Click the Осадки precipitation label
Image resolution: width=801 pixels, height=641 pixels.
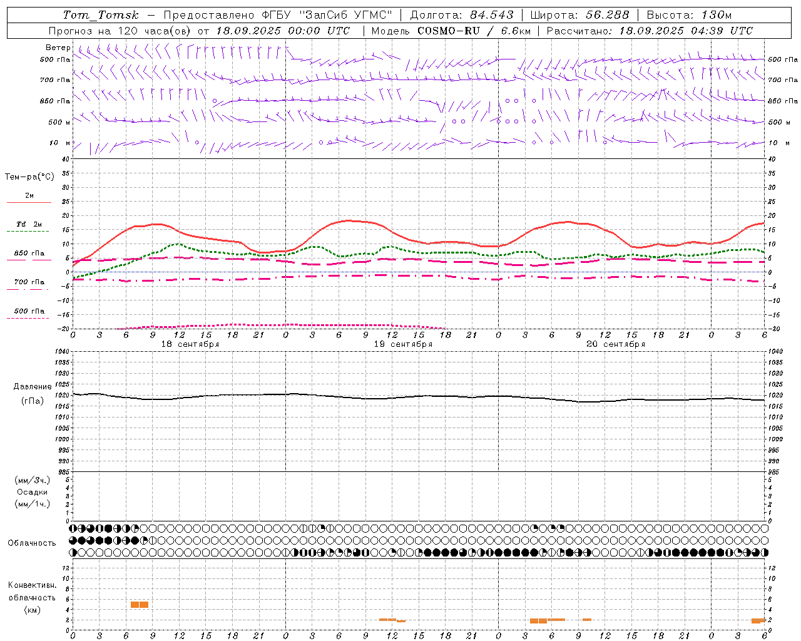click(33, 492)
